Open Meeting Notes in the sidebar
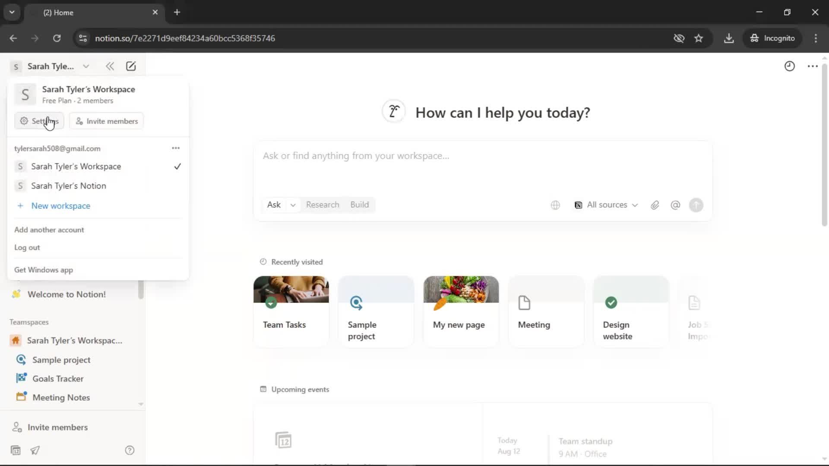 tap(61, 397)
